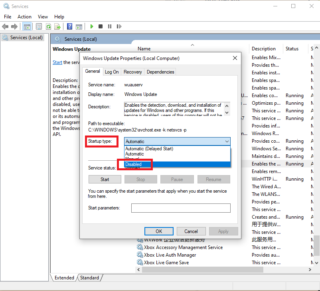Click Cancel in properties dialog

click(x=191, y=231)
